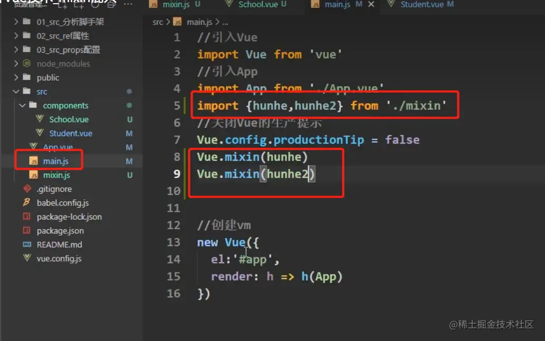Image resolution: width=545 pixels, height=341 pixels.
Task: Click the //创建vm comment on line 12
Action: click(x=224, y=225)
